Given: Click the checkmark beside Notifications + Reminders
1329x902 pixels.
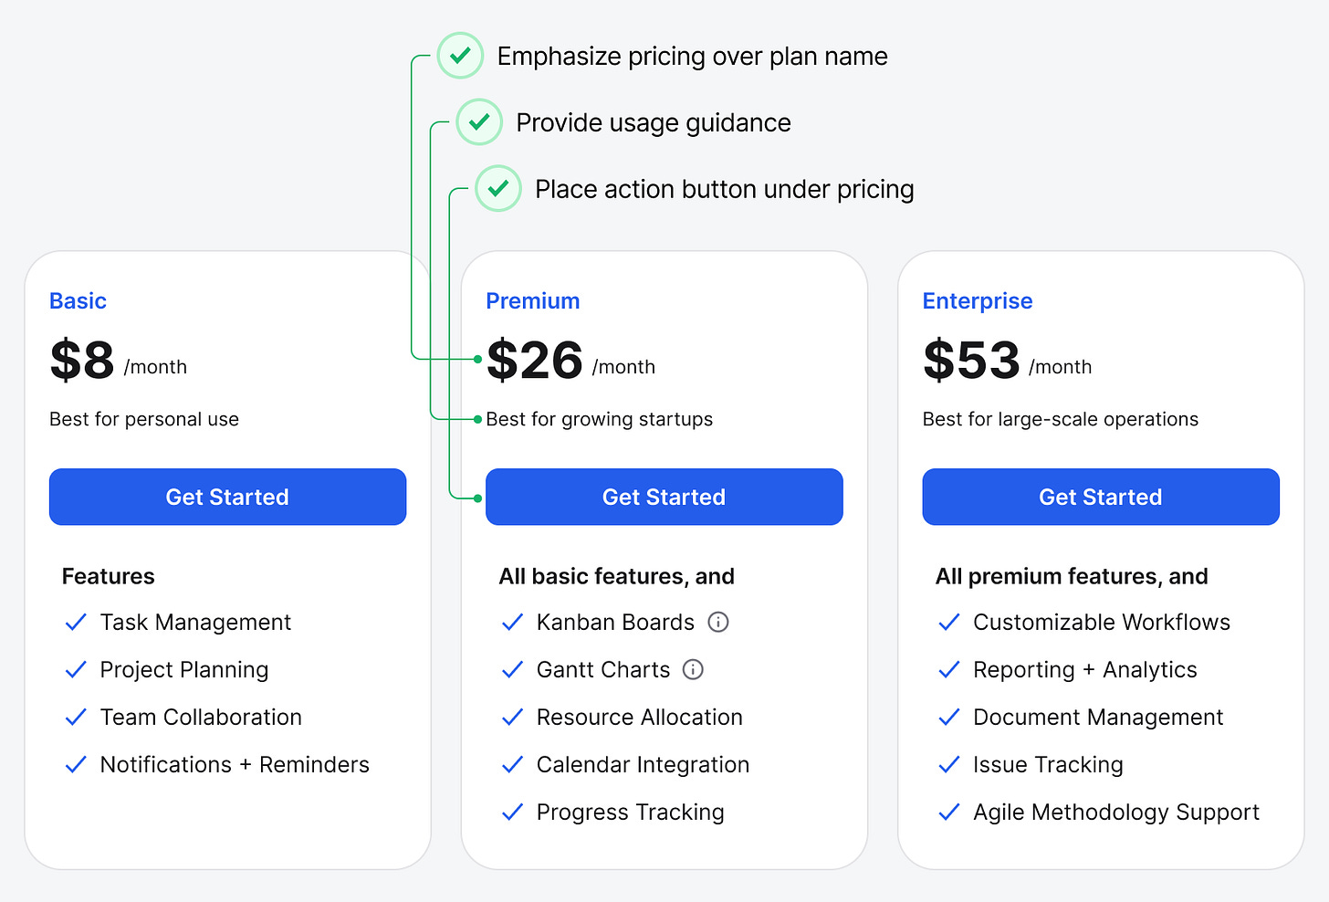Looking at the screenshot, I should pyautogui.click(x=76, y=764).
